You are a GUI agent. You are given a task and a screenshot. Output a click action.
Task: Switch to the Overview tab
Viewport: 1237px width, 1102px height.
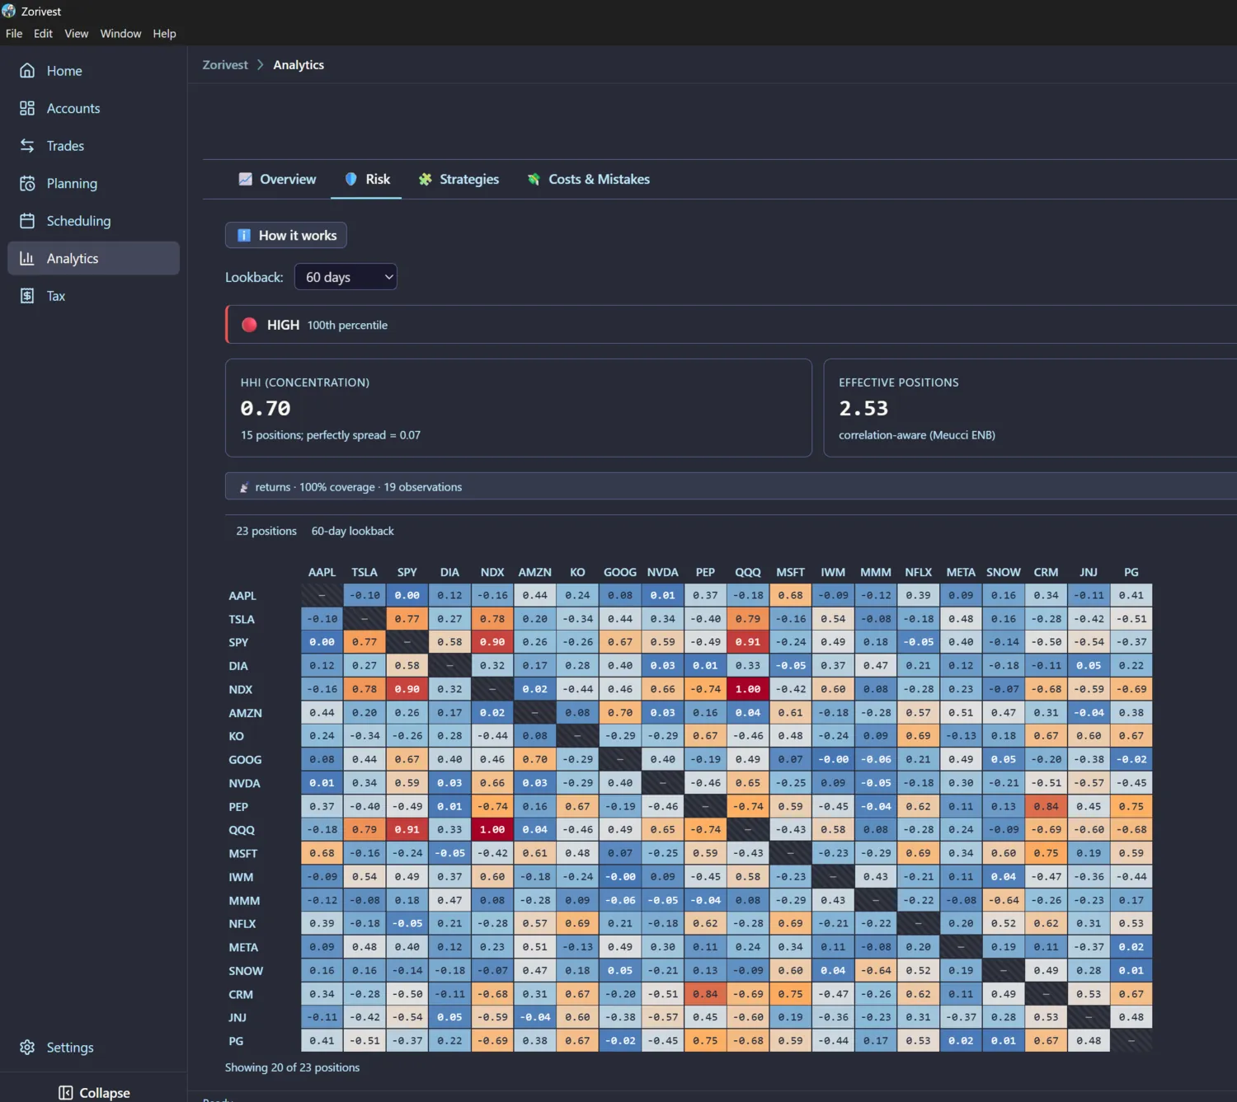click(278, 179)
